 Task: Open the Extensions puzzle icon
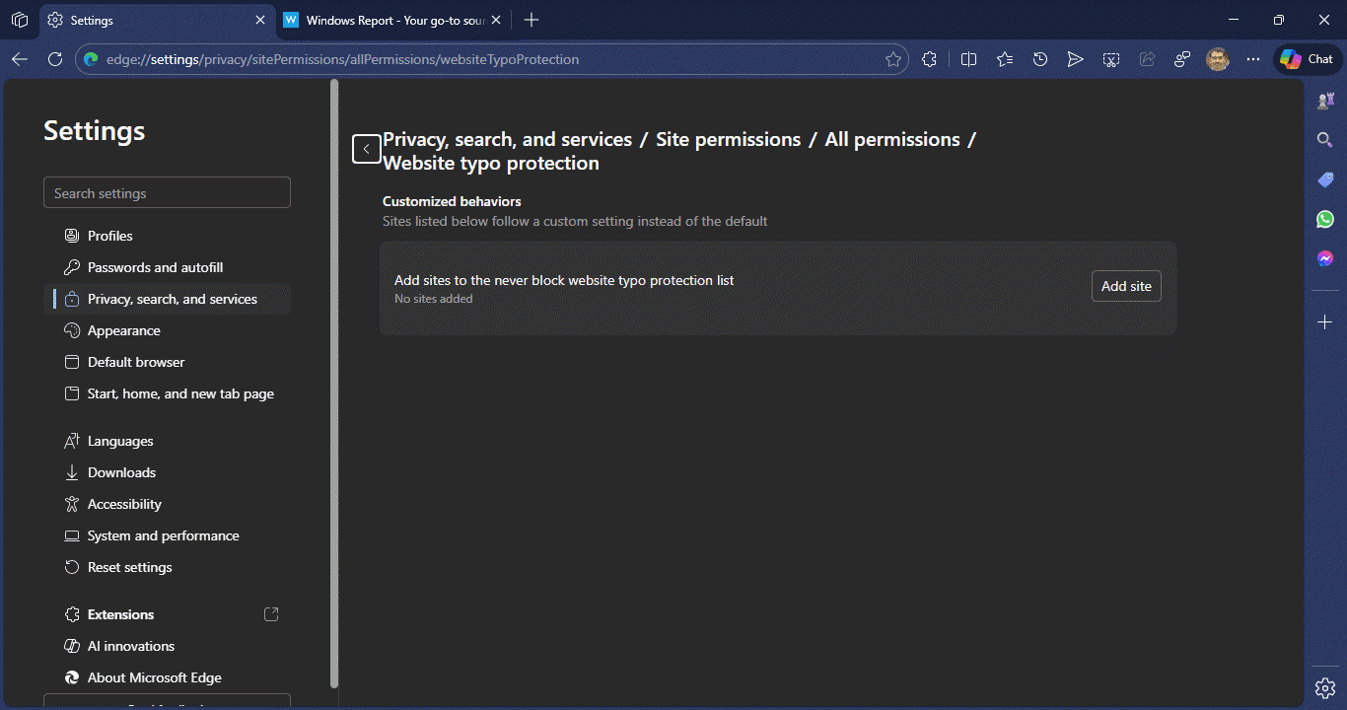click(929, 59)
